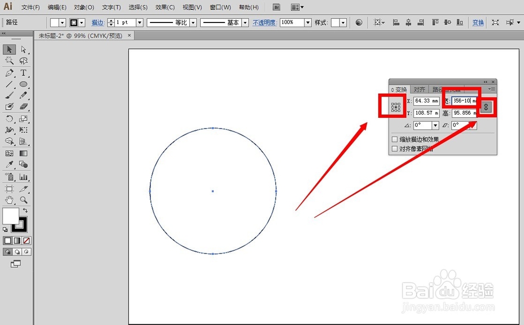The image size is (524, 325).
Task: Click the reference point locator grid
Action: point(396,107)
